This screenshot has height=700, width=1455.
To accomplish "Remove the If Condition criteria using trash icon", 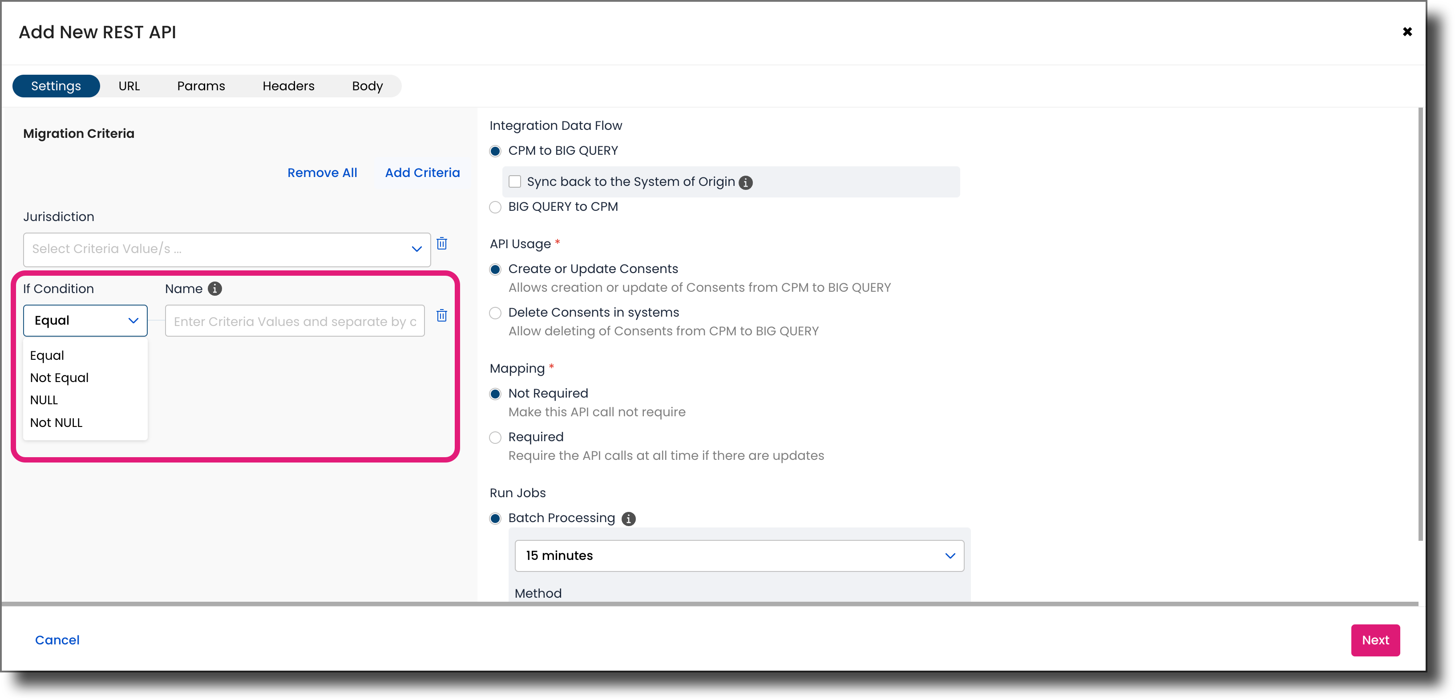I will coord(442,316).
